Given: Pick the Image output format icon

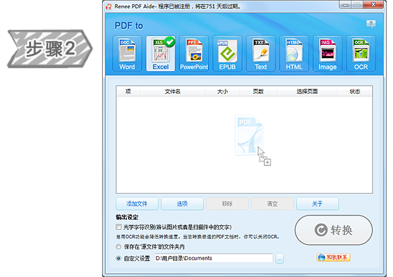Looking at the screenshot, I should pos(327,54).
